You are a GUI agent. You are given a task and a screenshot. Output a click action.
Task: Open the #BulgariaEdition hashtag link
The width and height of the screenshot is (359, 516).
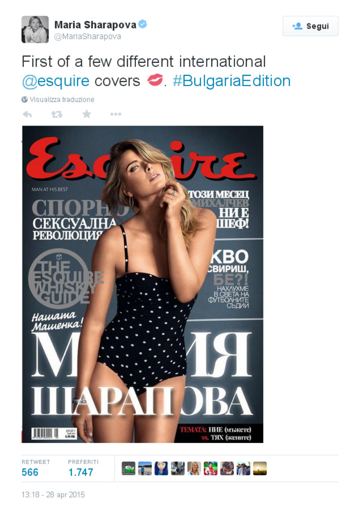[232, 81]
